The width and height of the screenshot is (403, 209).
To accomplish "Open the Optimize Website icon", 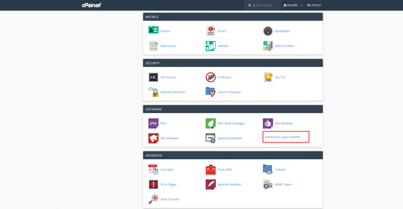I will click(x=210, y=138).
